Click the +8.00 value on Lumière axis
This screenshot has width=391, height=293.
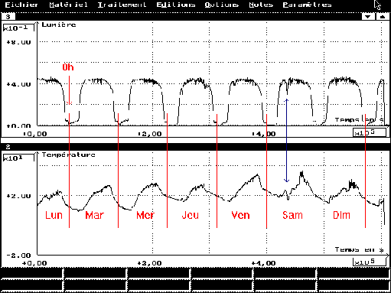[x=18, y=42]
